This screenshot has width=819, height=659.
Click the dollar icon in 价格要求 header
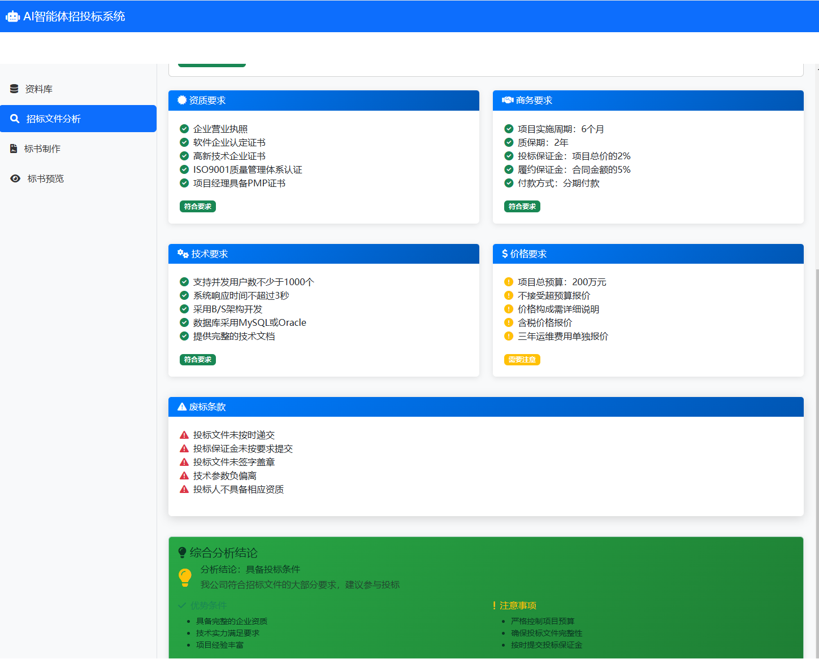(505, 254)
